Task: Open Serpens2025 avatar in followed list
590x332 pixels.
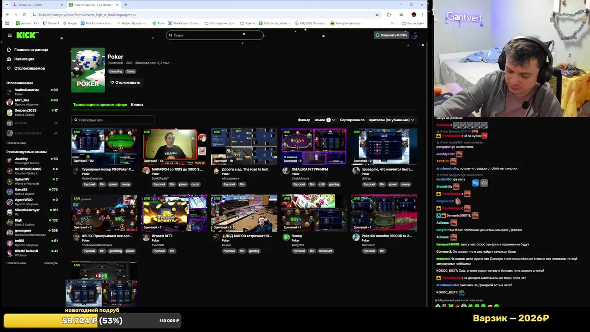Action: [x=10, y=112]
